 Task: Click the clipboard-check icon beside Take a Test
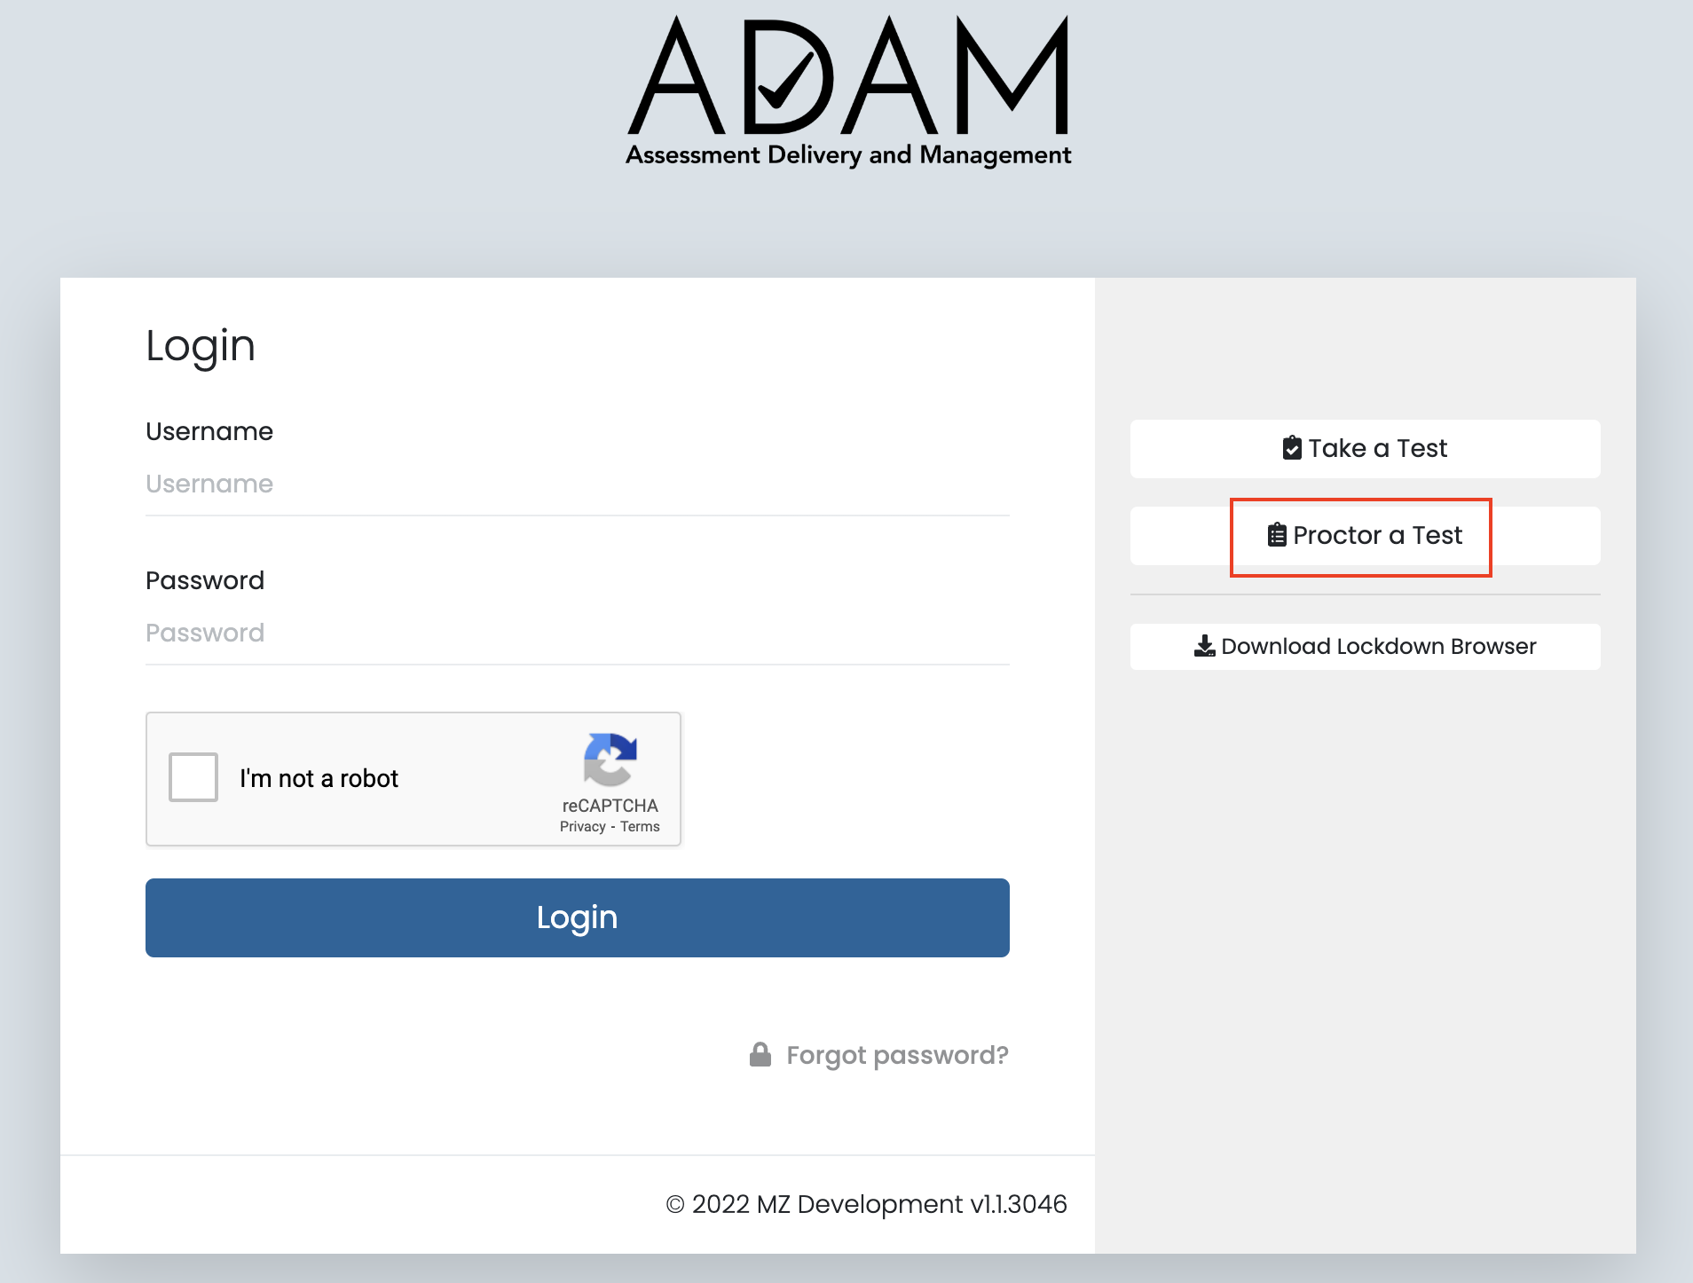coord(1292,448)
